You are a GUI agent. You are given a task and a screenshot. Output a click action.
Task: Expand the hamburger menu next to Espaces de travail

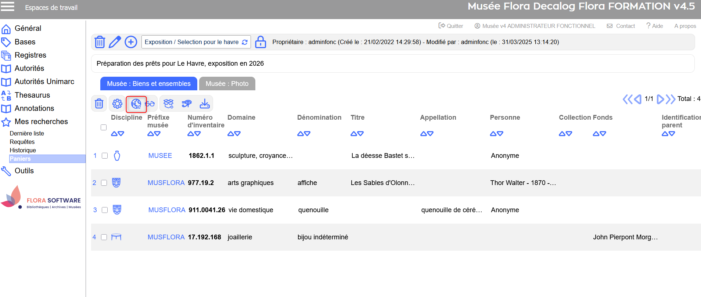[8, 7]
